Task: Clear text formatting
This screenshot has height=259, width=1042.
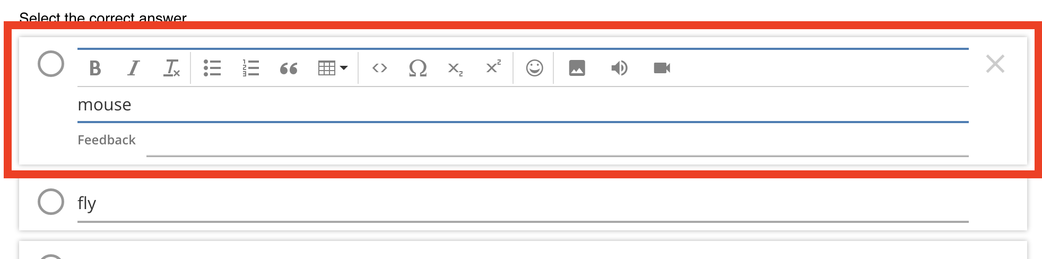Action: [x=171, y=68]
